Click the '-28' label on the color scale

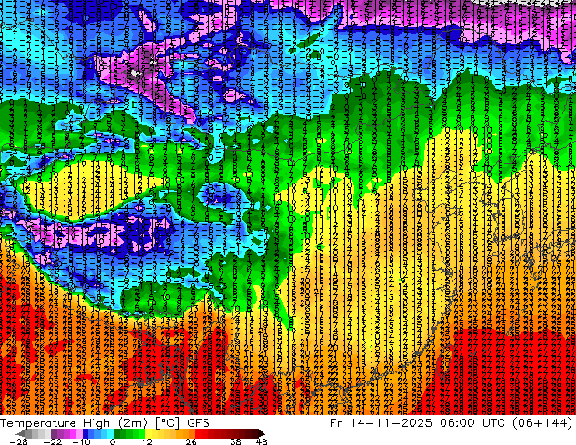(18, 441)
